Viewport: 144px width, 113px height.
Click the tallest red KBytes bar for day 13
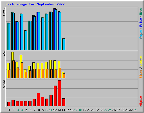(59, 93)
